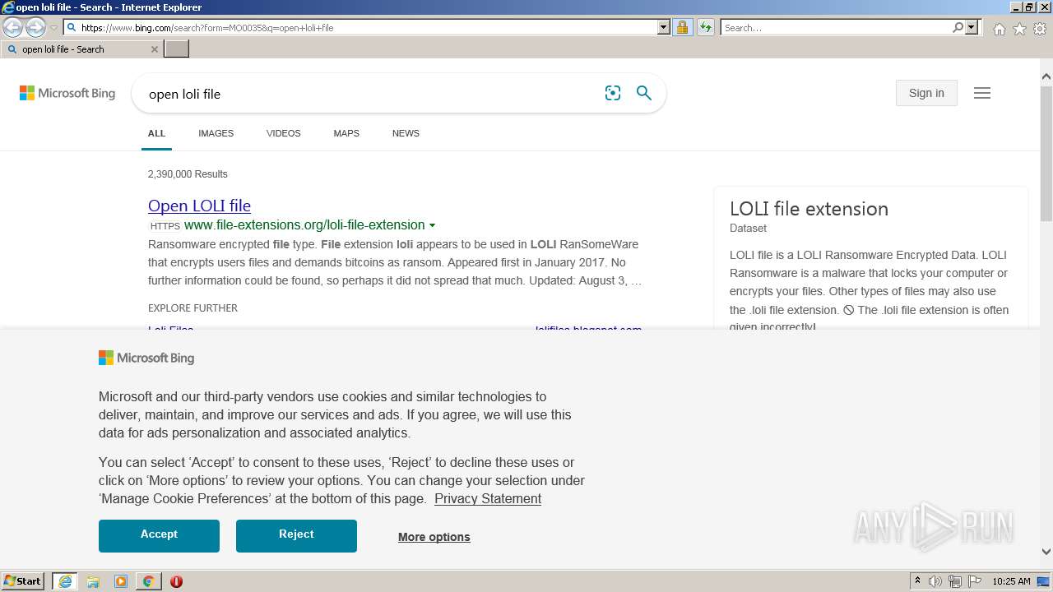This screenshot has width=1053, height=592.
Task: Open the recent pages dropdown arrow
Action: [x=54, y=28]
